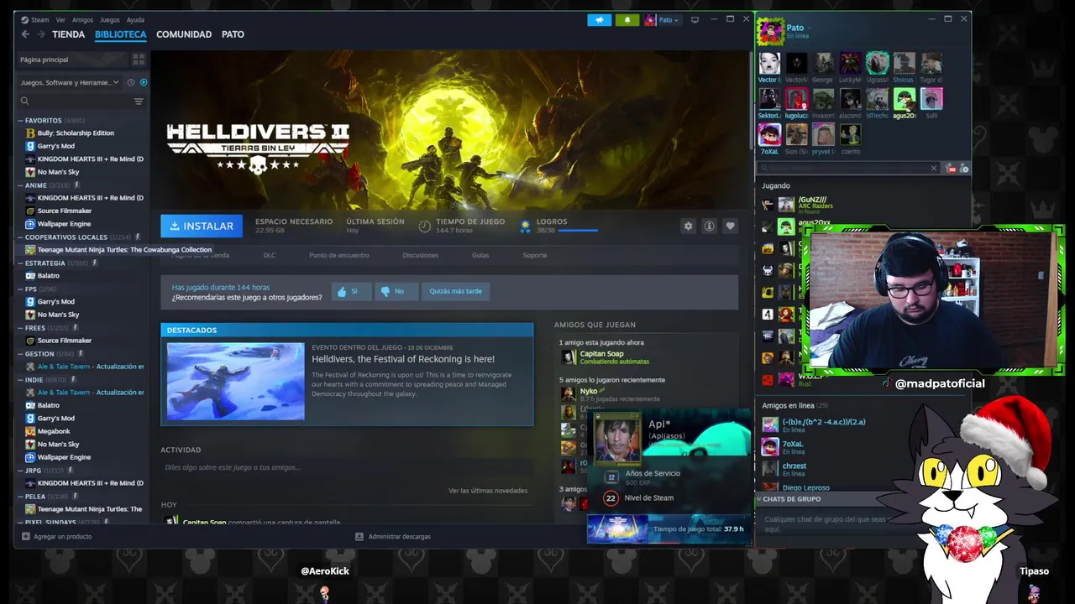
Task: Click the INSTALAR button
Action: point(202,226)
